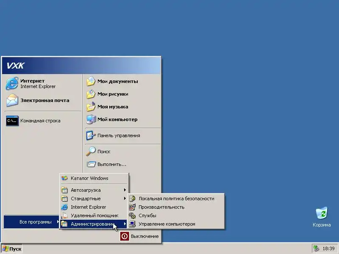Open the Панель управления icon
Image resolution: width=339 pixels, height=254 pixels.
pos(91,135)
